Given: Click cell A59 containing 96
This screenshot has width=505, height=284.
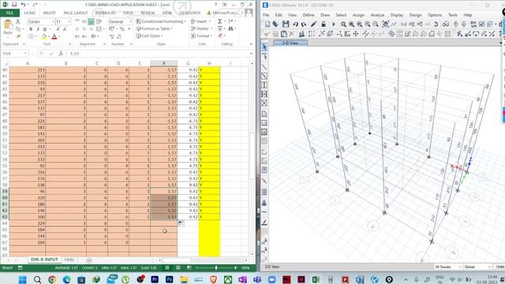Looking at the screenshot, I should click(28, 191).
